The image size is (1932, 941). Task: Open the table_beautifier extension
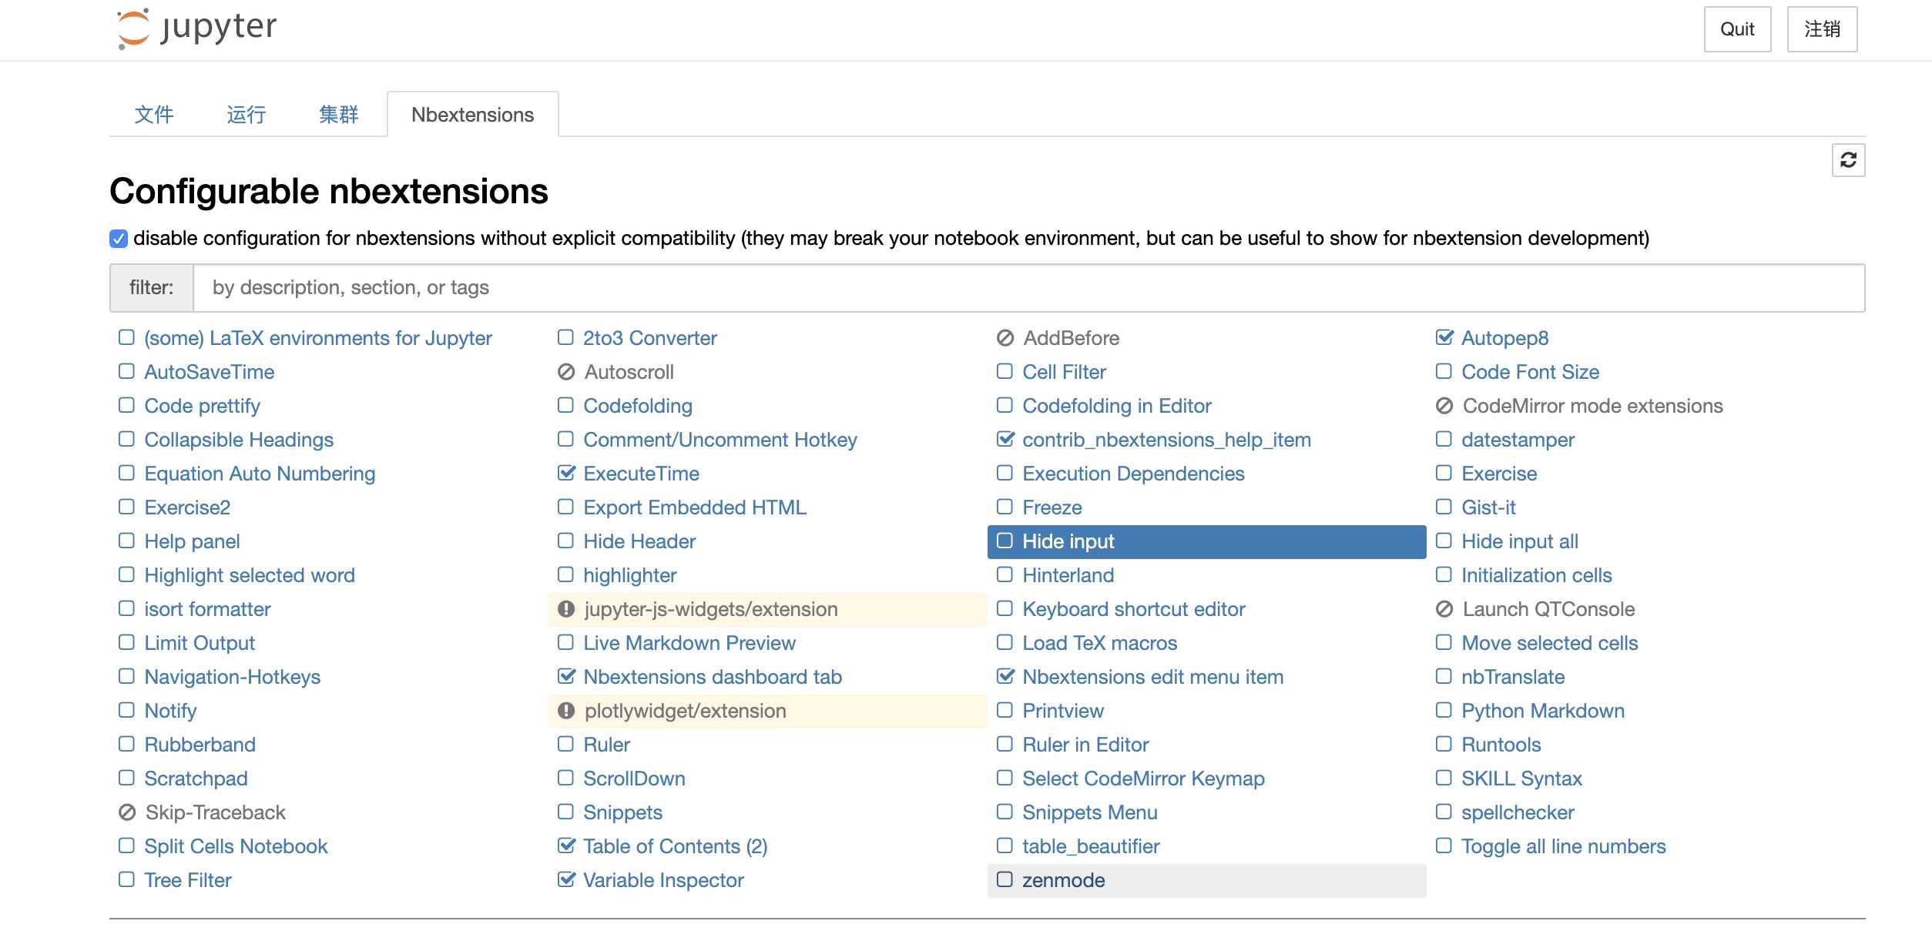1091,846
